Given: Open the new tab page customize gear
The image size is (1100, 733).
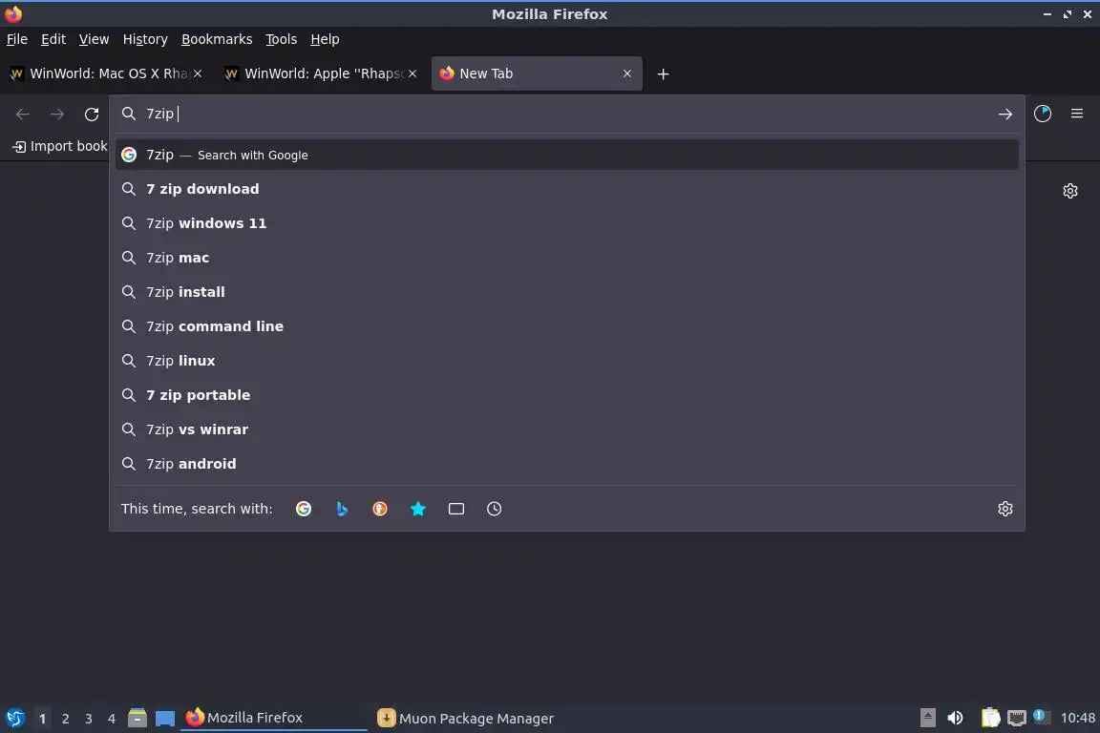Looking at the screenshot, I should pos(1069,191).
